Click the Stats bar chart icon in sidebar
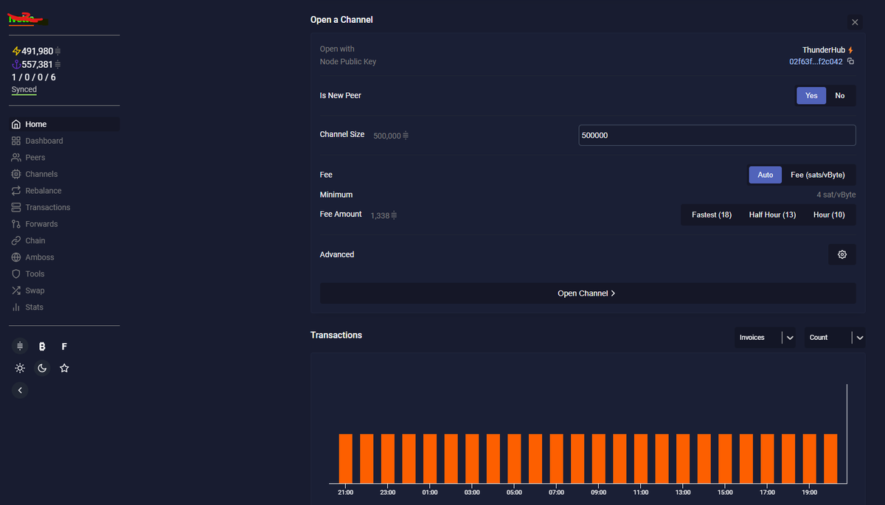 click(16, 307)
